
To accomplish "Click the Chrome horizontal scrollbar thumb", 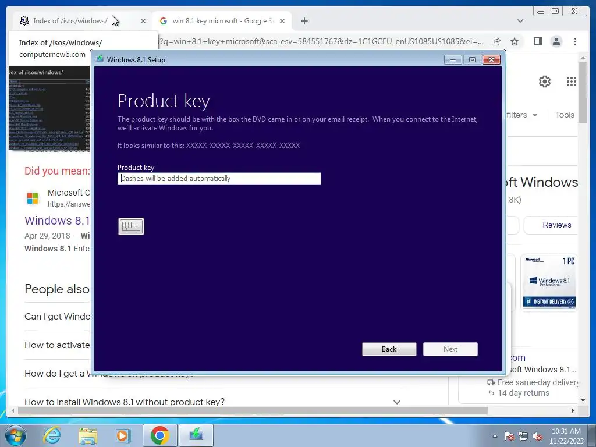I will coord(253,410).
